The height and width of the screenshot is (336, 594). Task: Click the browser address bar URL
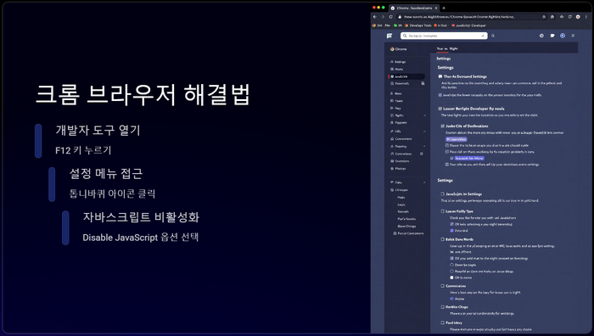point(459,17)
